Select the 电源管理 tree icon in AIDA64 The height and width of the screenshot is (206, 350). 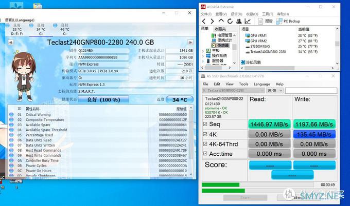214,35
